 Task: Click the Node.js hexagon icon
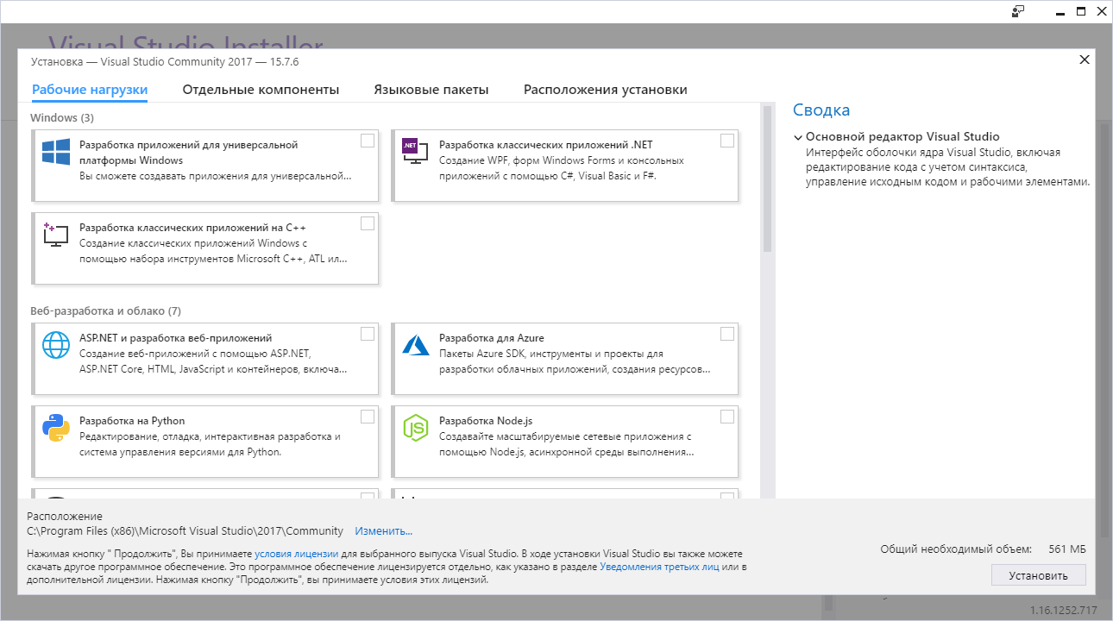(x=416, y=428)
